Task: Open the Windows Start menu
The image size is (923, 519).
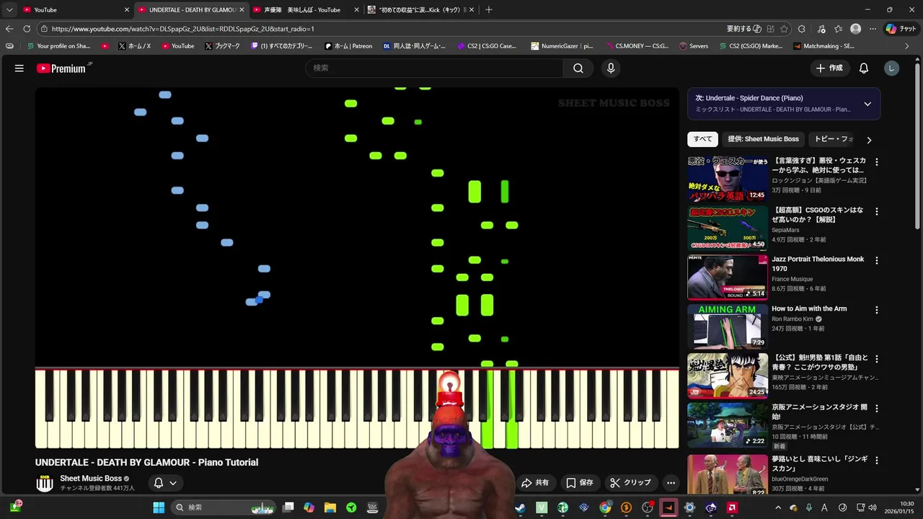Action: [159, 507]
